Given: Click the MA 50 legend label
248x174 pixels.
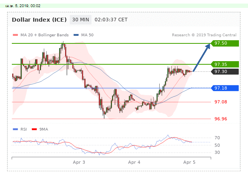Looking at the screenshot, I should (x=87, y=35).
